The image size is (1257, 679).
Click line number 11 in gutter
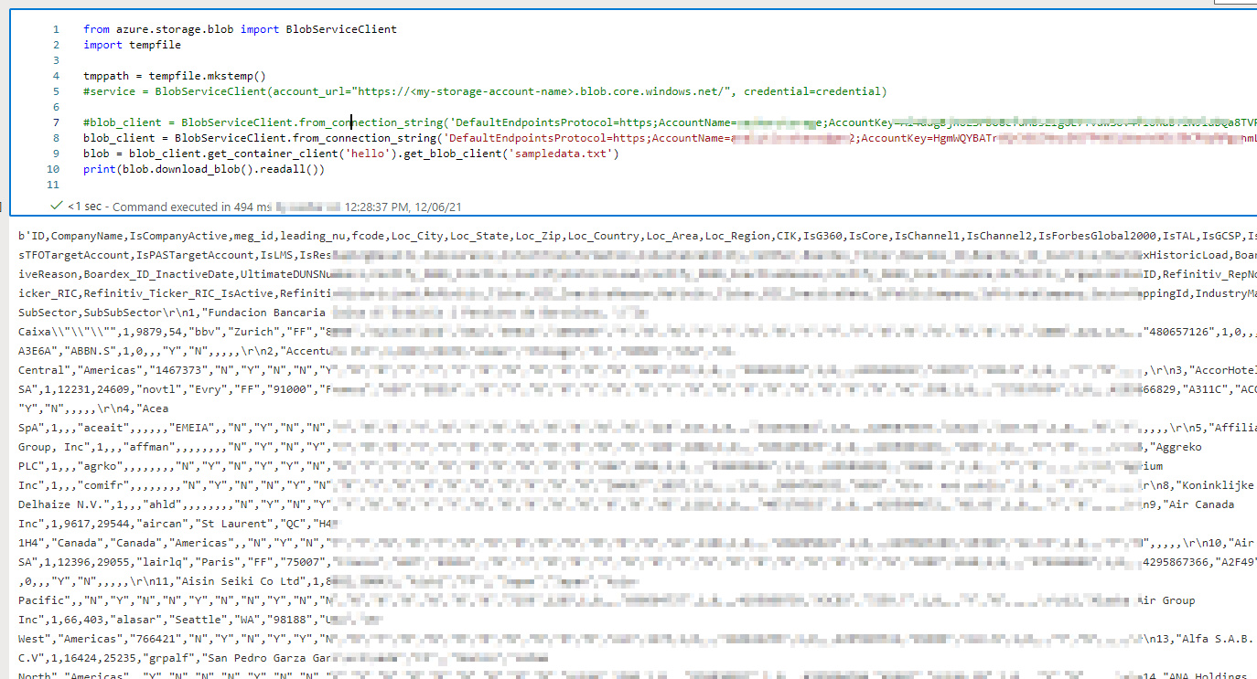[x=54, y=185]
